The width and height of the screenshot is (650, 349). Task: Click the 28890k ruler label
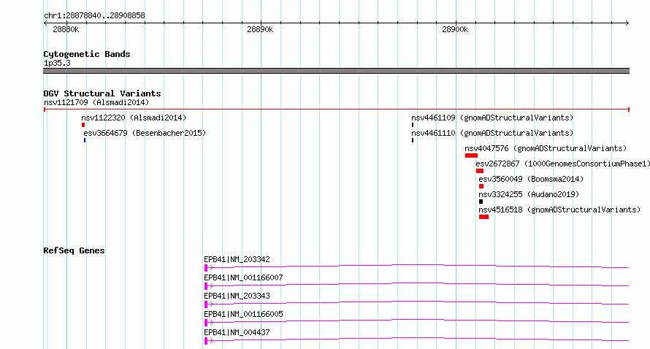pos(260,29)
